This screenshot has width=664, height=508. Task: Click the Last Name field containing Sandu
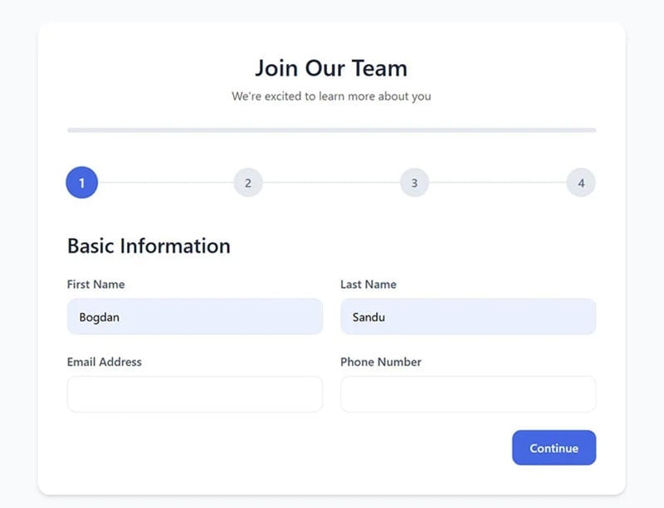coord(468,317)
